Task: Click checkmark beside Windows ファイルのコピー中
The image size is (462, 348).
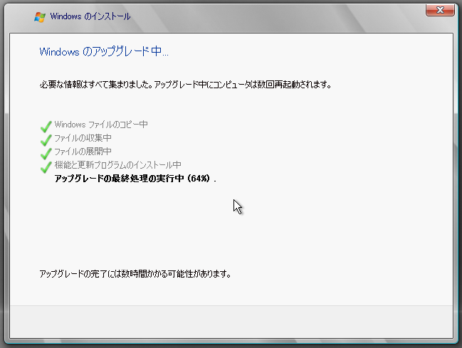Action: coord(46,127)
